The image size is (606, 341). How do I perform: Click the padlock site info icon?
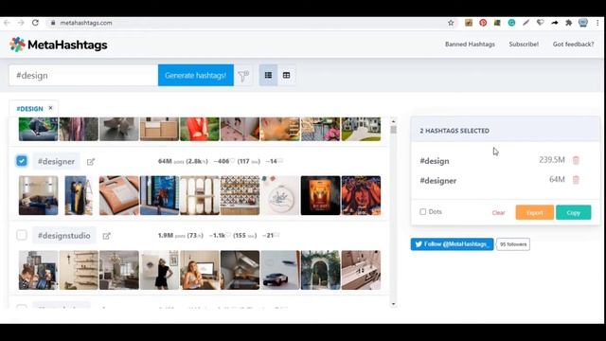[x=53, y=23]
